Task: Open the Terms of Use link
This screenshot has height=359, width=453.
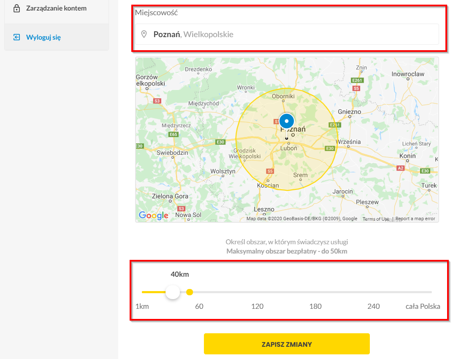Action: click(376, 219)
